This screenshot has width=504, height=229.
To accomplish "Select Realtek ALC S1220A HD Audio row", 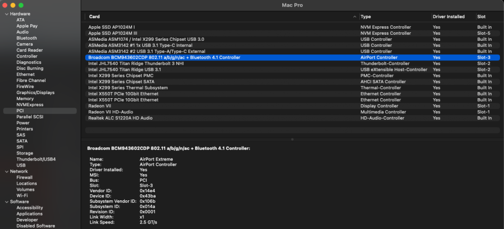I will [292, 118].
